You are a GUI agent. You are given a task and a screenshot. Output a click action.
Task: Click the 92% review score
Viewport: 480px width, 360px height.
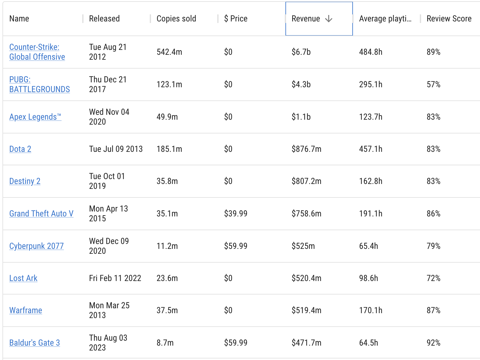[x=433, y=343]
